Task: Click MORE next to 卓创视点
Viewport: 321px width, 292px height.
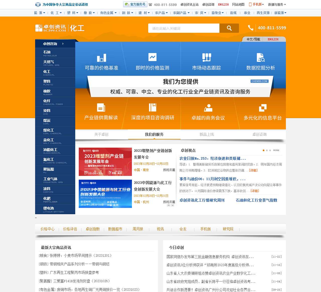Action: [276, 150]
